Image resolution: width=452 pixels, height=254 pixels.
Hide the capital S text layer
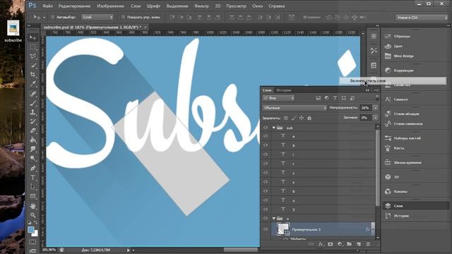pos(266,210)
